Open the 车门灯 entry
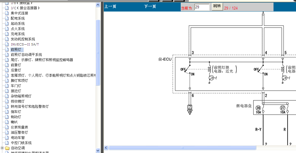 pyautogui.click(x=16, y=86)
